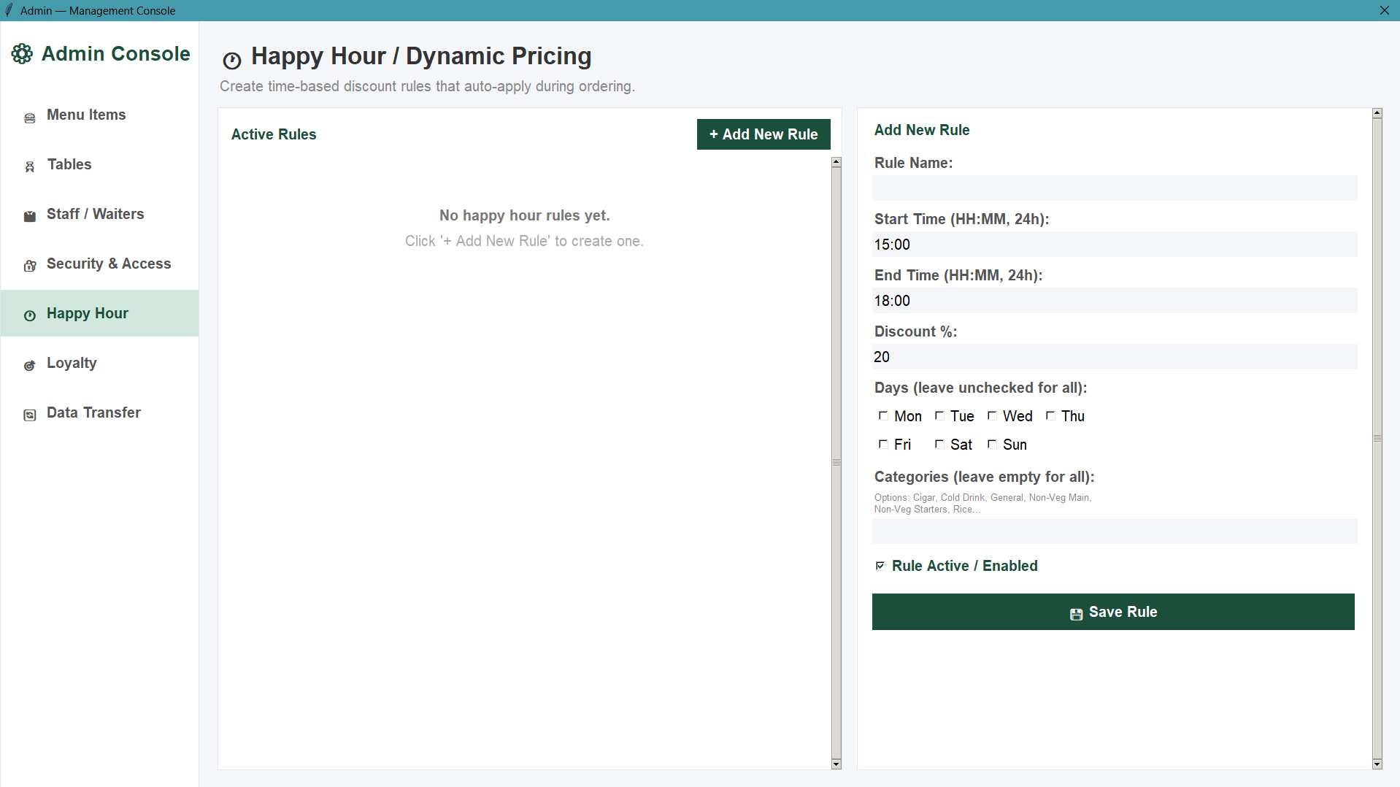Viewport: 1400px width, 787px height.
Task: Click the Menu Items burger icon
Action: (30, 118)
